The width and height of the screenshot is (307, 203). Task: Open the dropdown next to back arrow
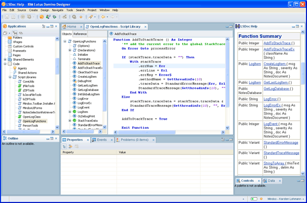107,17
